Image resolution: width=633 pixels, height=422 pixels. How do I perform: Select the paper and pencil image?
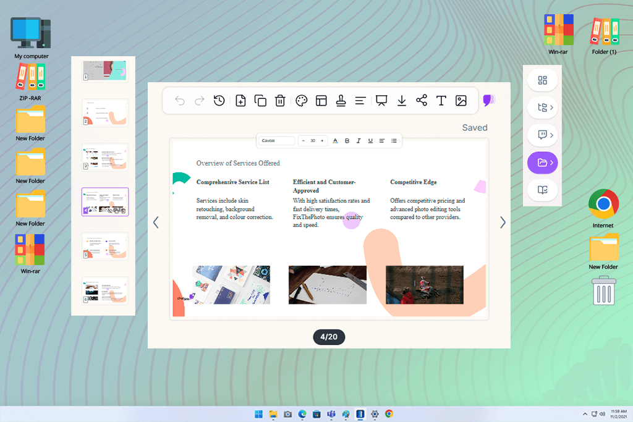pos(328,285)
